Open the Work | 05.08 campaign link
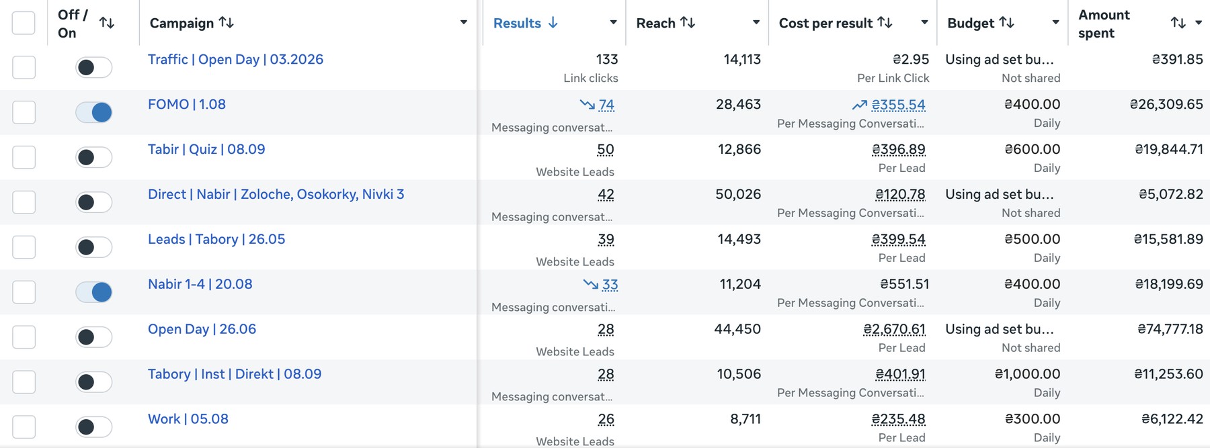 188,419
